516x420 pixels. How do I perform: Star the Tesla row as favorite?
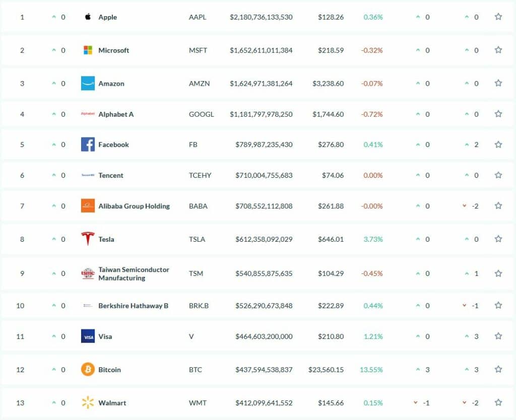498,239
